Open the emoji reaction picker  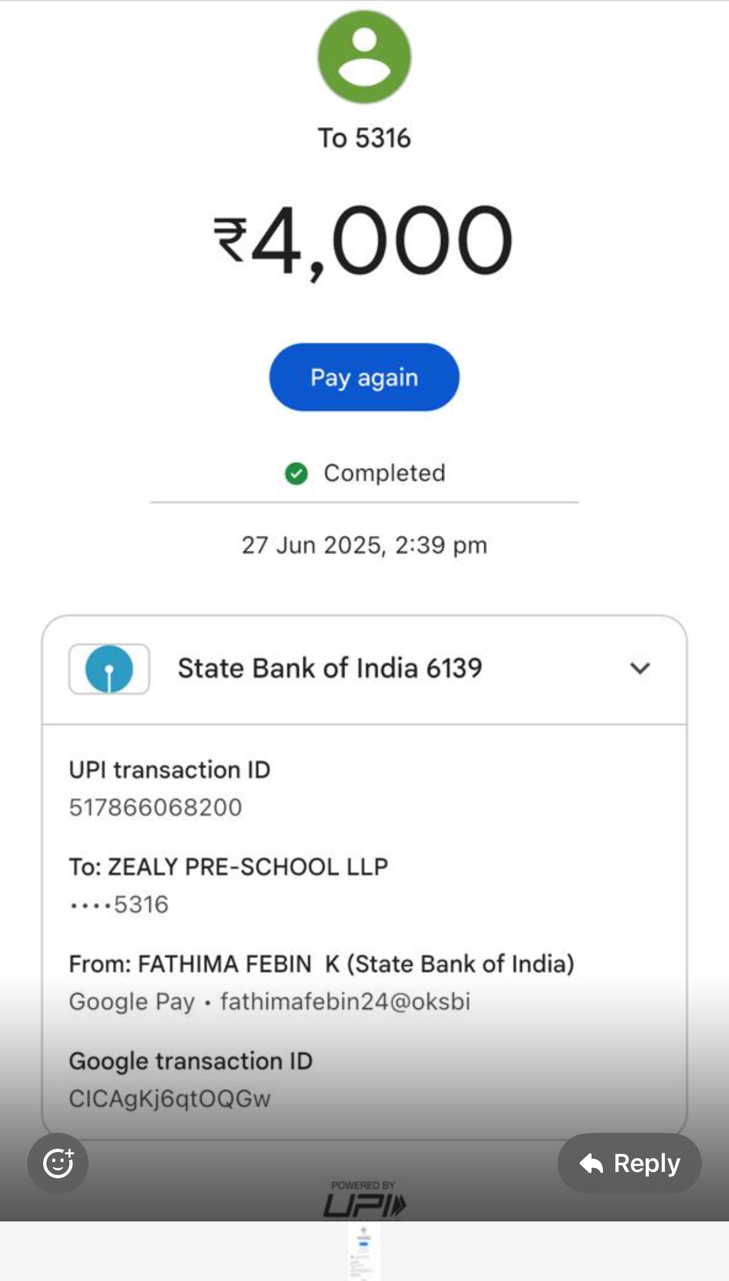(x=58, y=1163)
